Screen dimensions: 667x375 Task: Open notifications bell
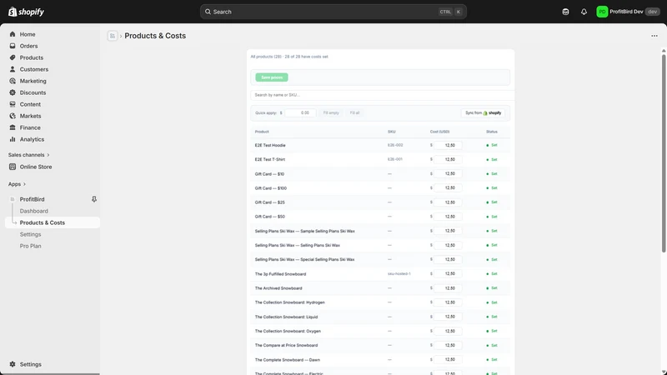584,12
